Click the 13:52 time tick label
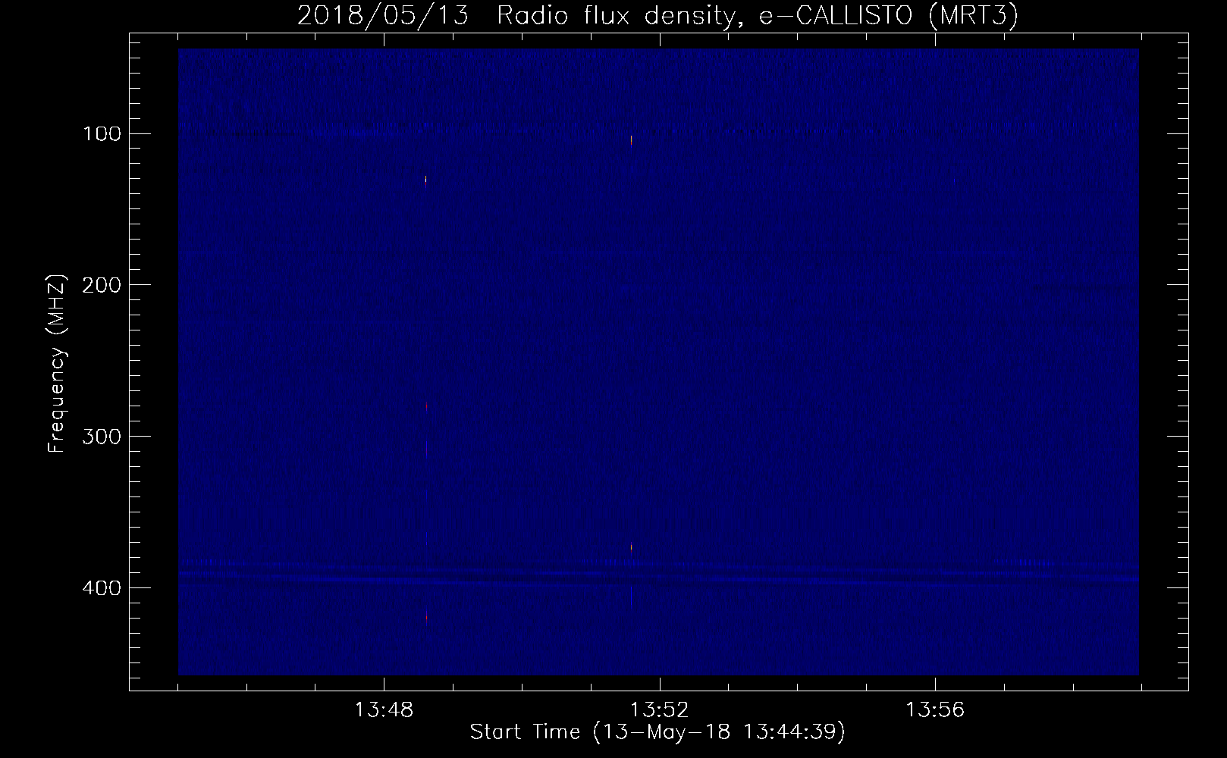 tap(660, 710)
